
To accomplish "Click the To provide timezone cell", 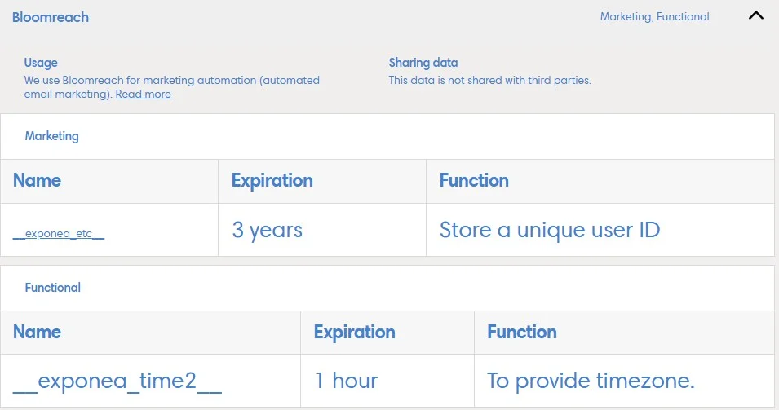I will (x=625, y=381).
